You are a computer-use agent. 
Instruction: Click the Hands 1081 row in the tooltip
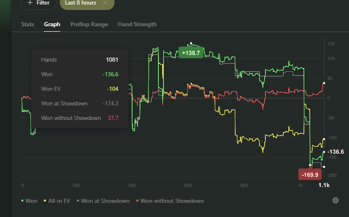pos(80,60)
